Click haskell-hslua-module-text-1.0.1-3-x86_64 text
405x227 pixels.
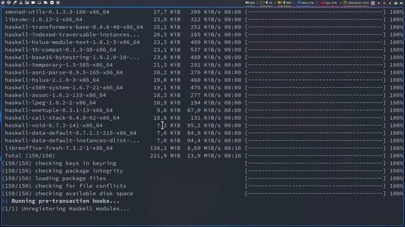(x=72, y=42)
